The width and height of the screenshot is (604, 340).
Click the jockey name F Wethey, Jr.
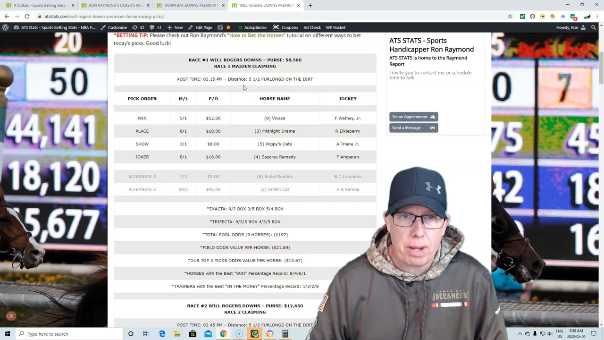pos(348,118)
